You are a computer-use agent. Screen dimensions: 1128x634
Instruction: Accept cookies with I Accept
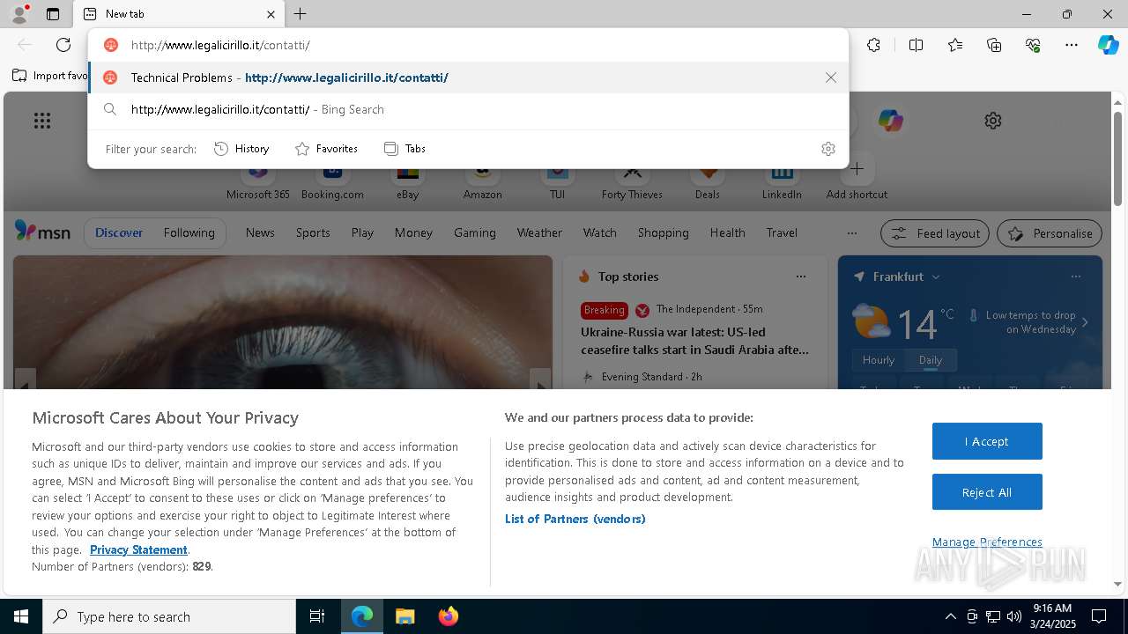tap(987, 441)
